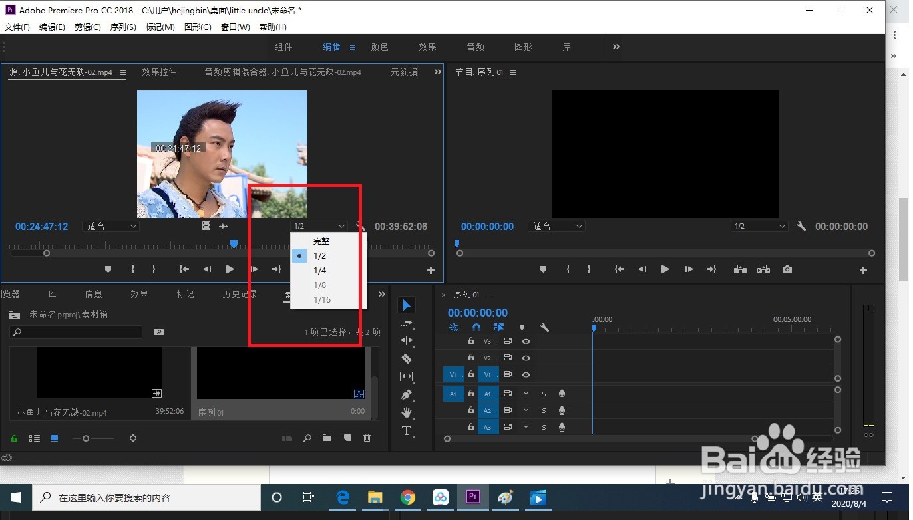This screenshot has width=913, height=520.
Task: Select 完整 full playback resolution
Action: pos(321,241)
